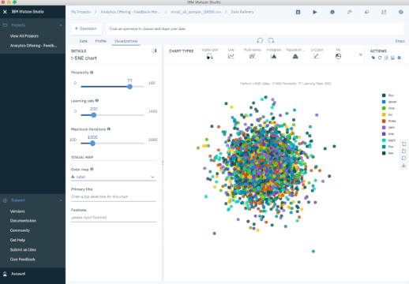
Task: Select the Visualizations tab
Action: (x=126, y=41)
